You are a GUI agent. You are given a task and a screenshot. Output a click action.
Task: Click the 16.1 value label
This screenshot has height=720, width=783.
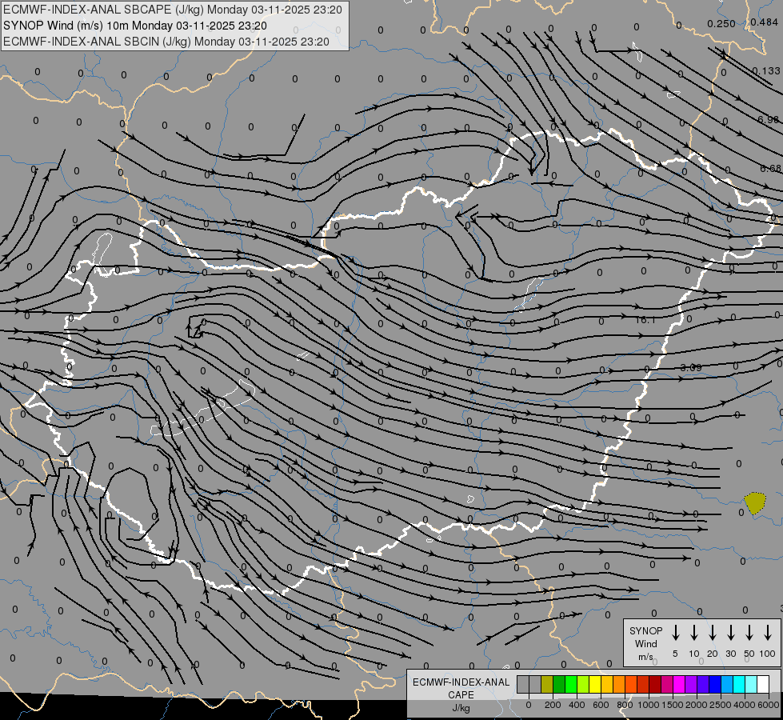pyautogui.click(x=645, y=319)
